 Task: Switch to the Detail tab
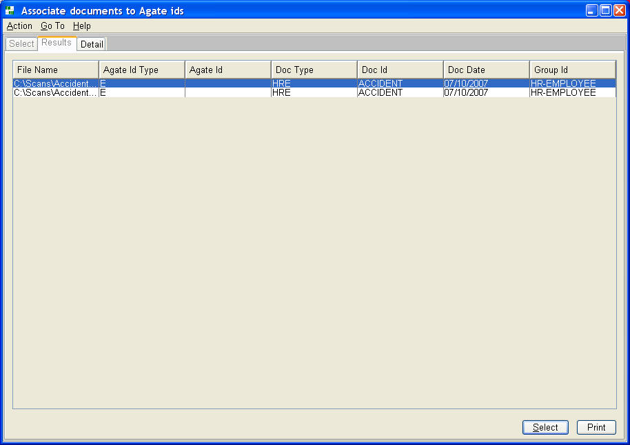[x=92, y=44]
